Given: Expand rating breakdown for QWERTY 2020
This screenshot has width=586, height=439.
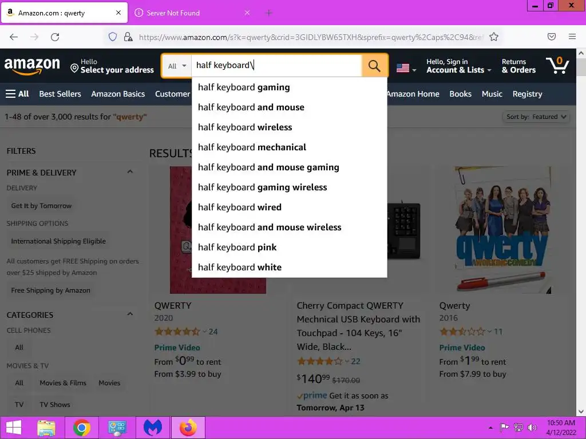Looking at the screenshot, I should pos(205,332).
